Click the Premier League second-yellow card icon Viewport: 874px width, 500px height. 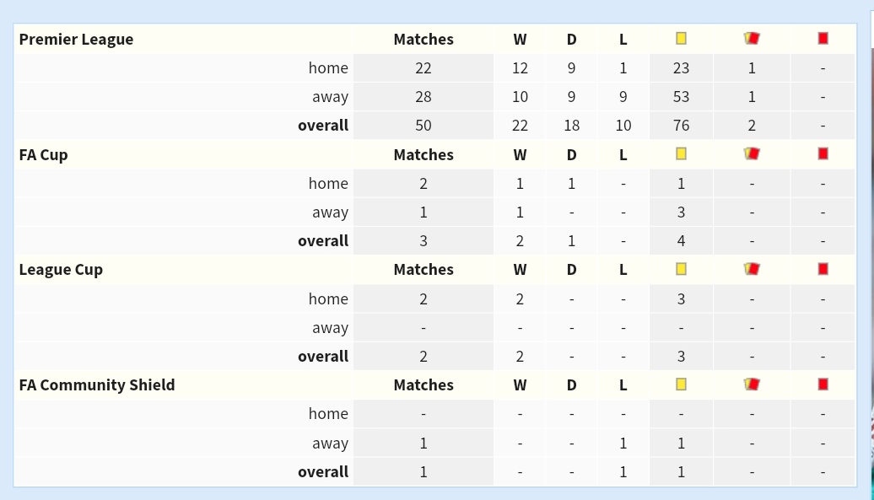click(x=752, y=39)
